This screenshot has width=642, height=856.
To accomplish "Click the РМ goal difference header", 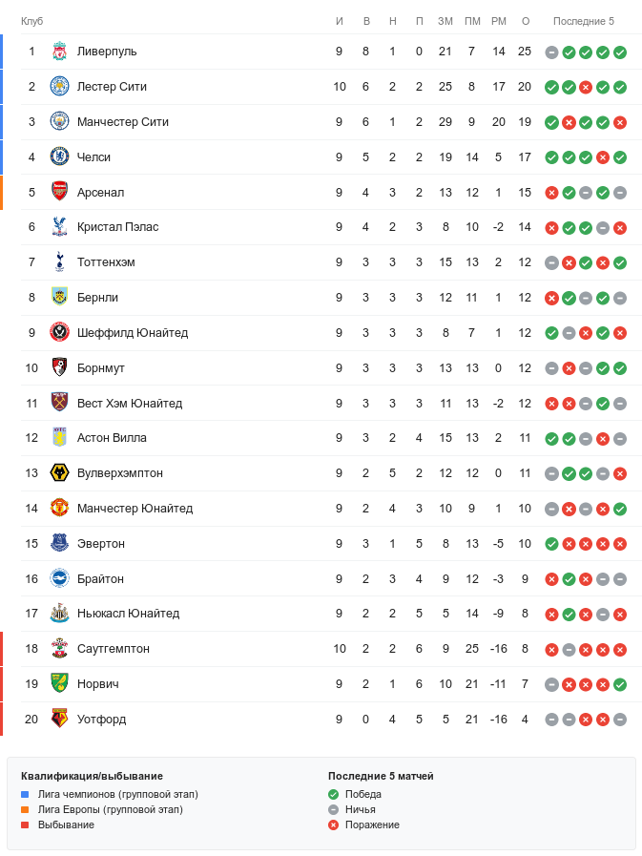I will [x=498, y=21].
